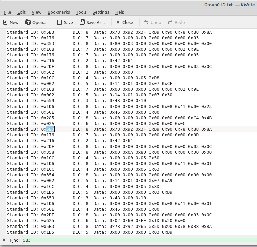Click the Close document X icon
Screen dimensions: 257x247
118,22
